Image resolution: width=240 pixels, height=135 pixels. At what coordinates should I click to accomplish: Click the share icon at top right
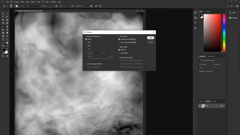pyautogui.click(x=237, y=6)
